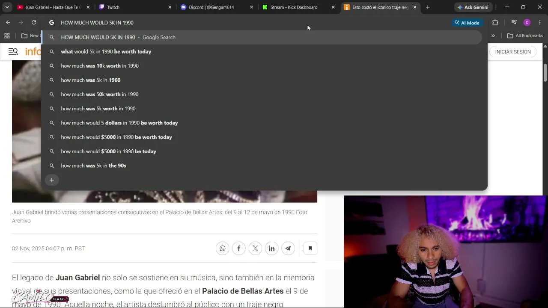The height and width of the screenshot is (308, 548).
Task: Switch to the Twitch tab
Action: point(134,7)
